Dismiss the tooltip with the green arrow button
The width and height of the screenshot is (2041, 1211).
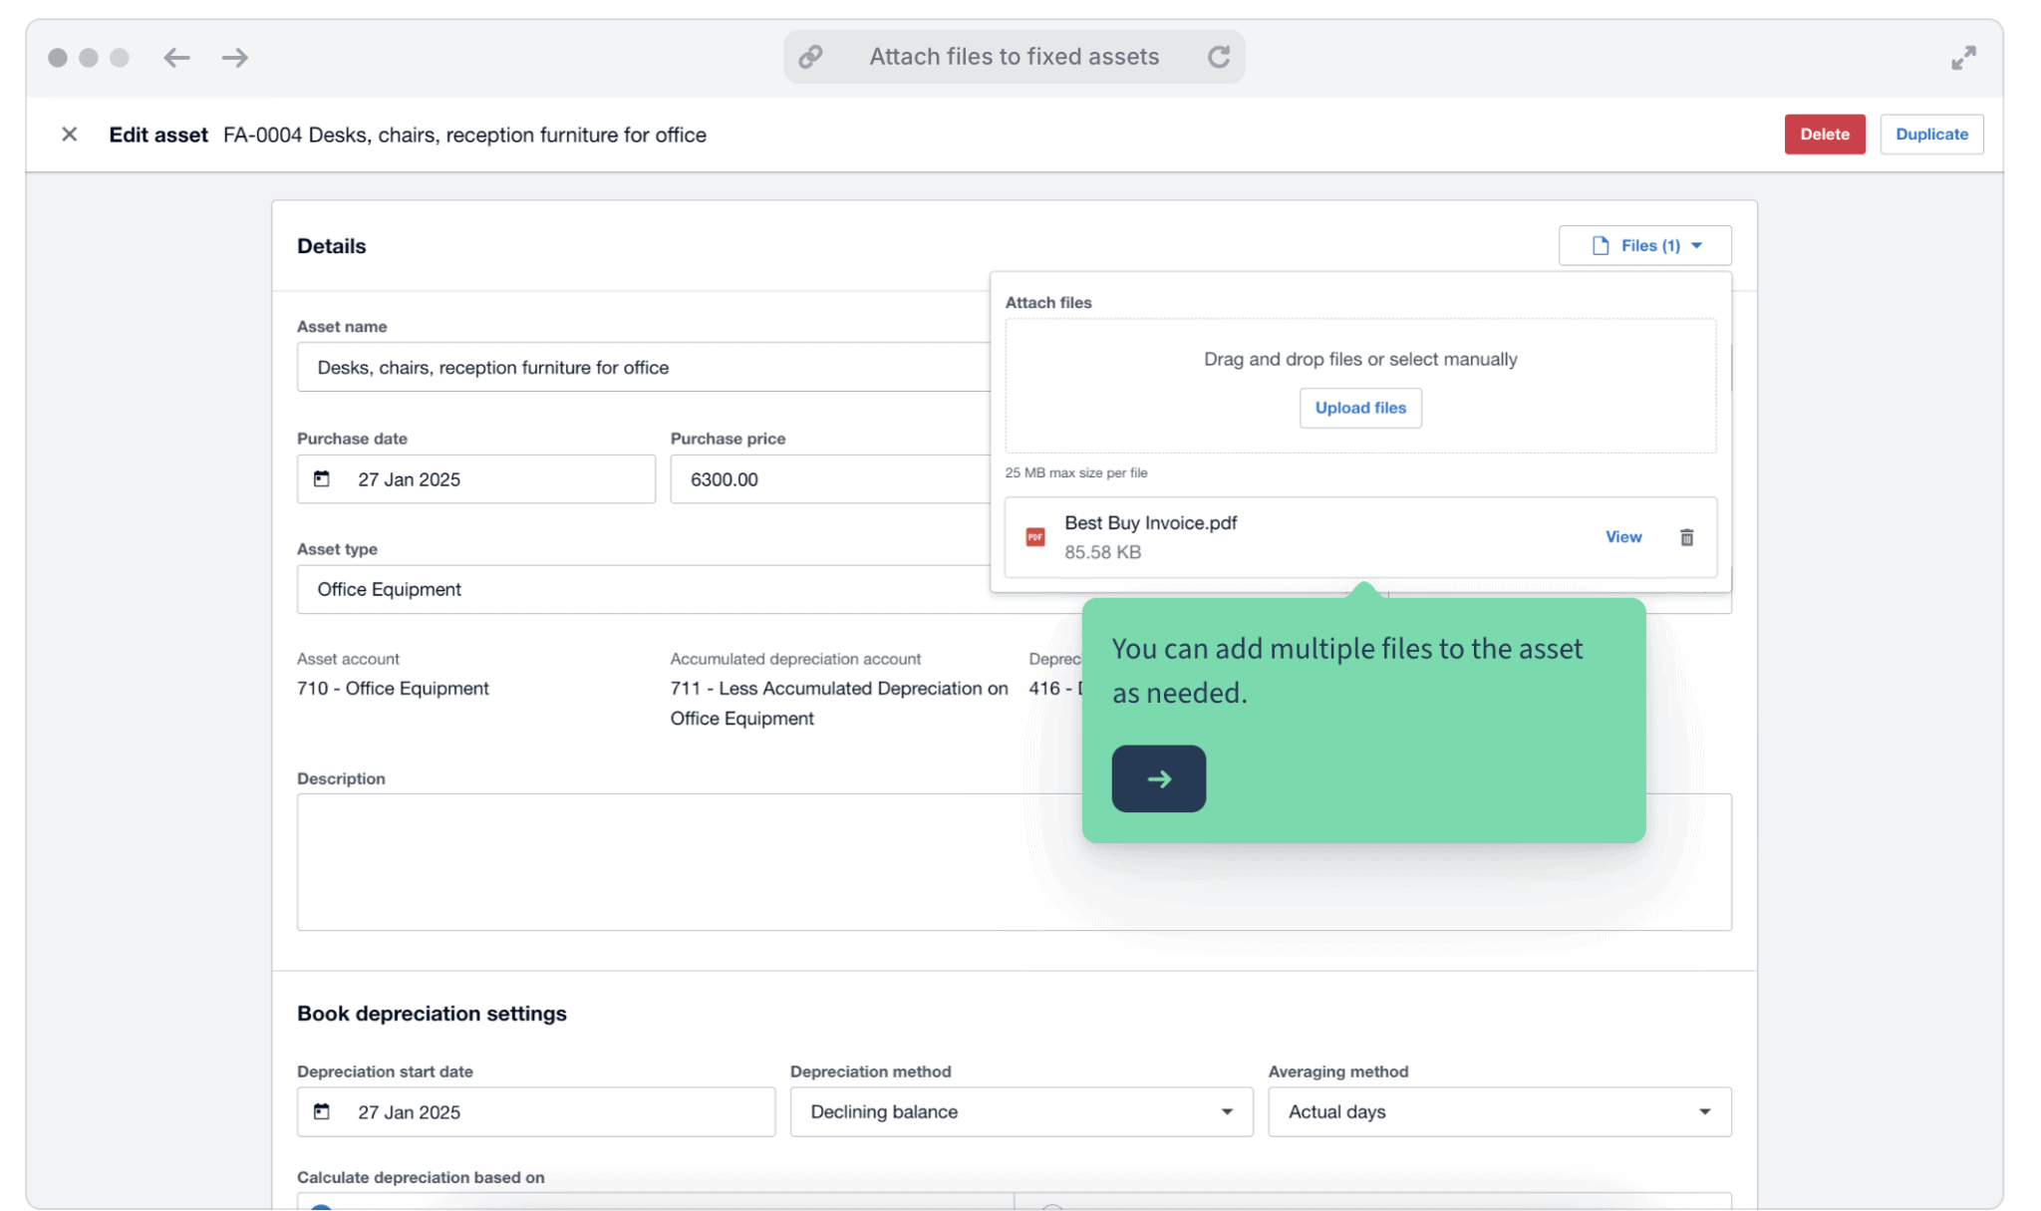coord(1158,778)
